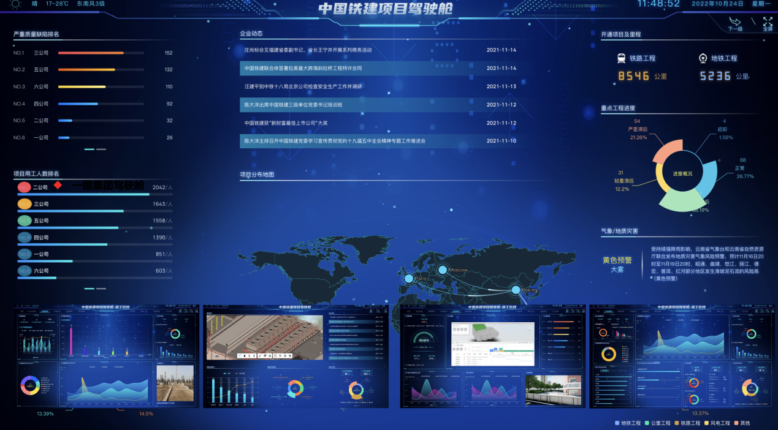This screenshot has height=430, width=778.
Task: Click the metro icon beside 地铁工程
Action: [703, 58]
